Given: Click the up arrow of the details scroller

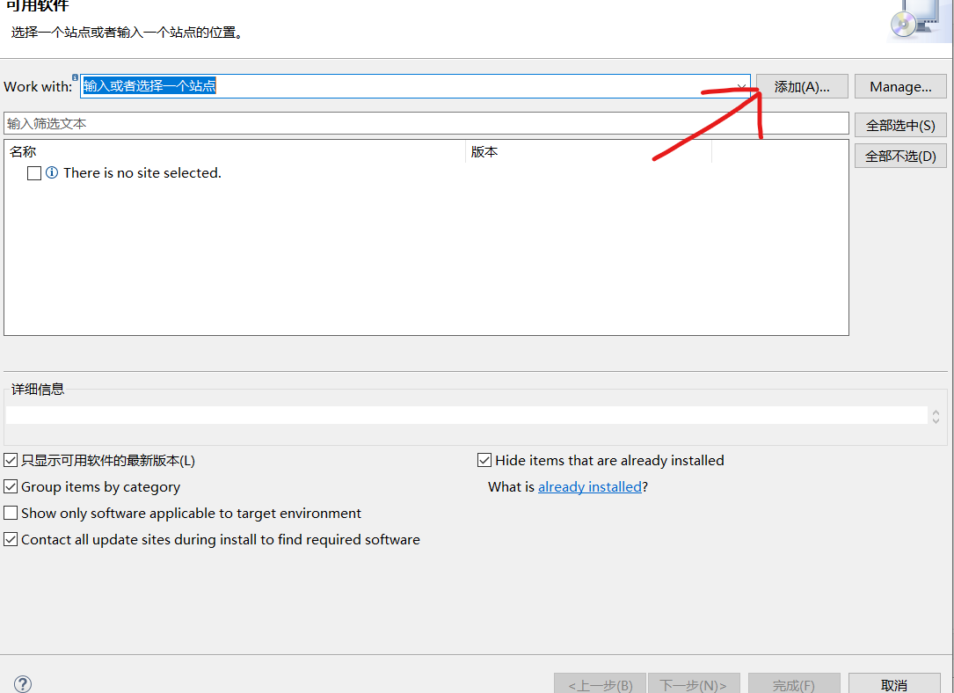Looking at the screenshot, I should (x=935, y=411).
